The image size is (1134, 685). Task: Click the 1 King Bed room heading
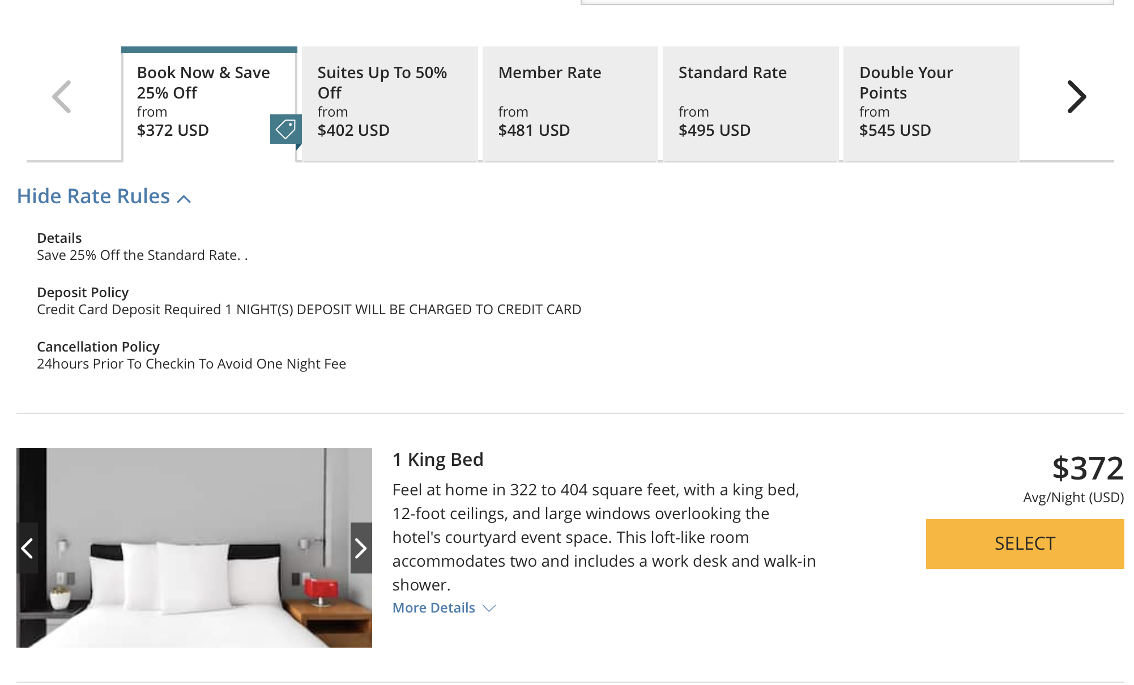point(438,459)
